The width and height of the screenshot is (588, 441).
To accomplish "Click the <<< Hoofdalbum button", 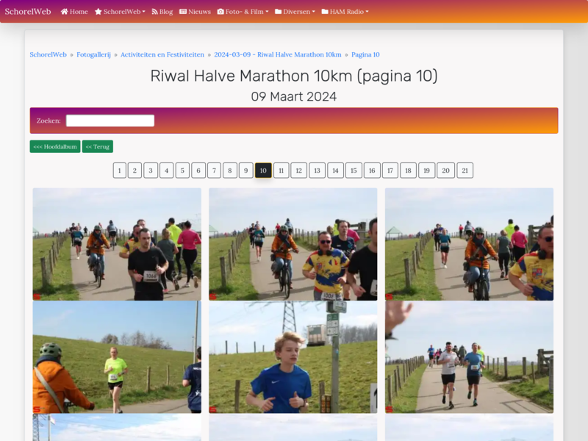I will coord(55,146).
